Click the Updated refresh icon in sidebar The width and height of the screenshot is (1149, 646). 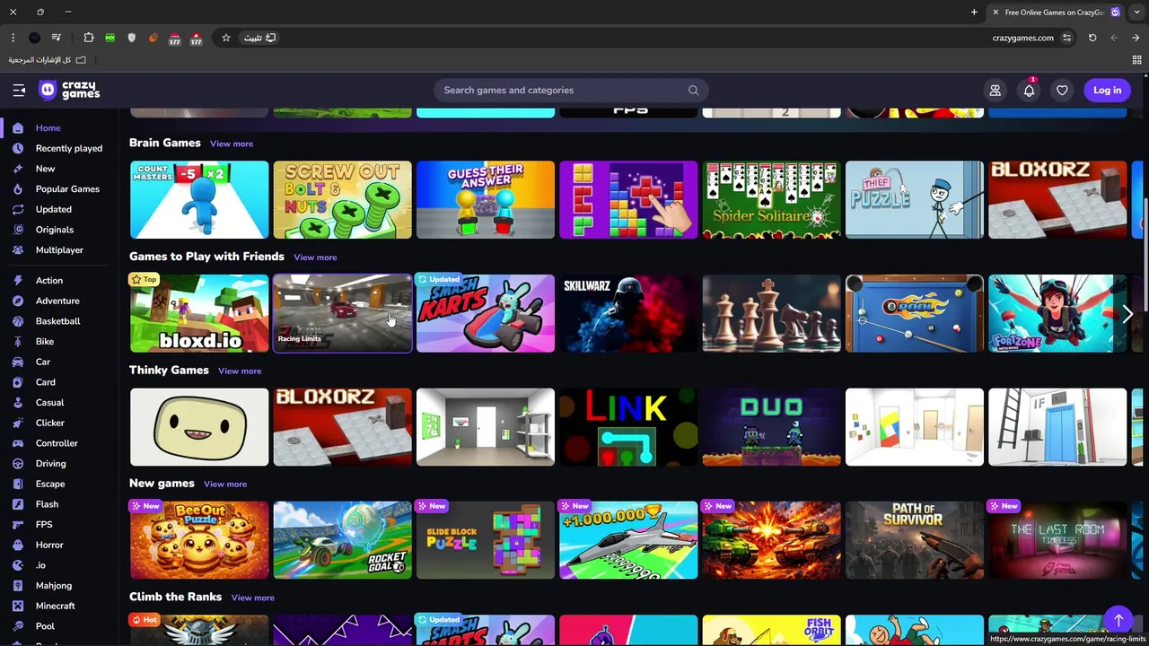18,209
